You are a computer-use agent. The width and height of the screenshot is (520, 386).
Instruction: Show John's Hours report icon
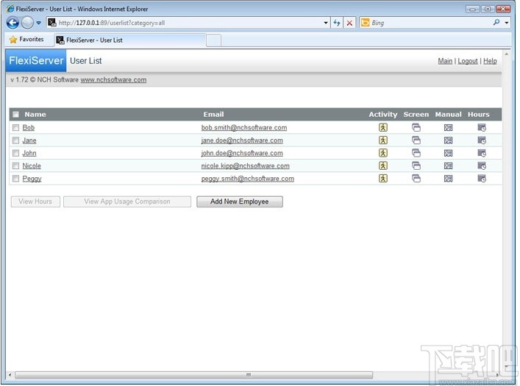482,153
